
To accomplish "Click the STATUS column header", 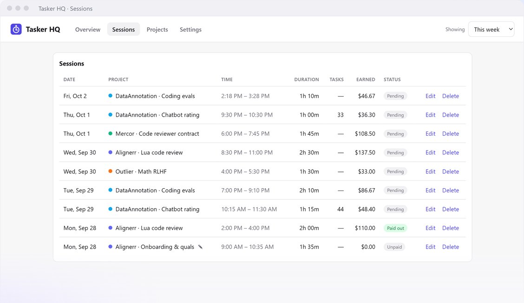I will tap(392, 79).
